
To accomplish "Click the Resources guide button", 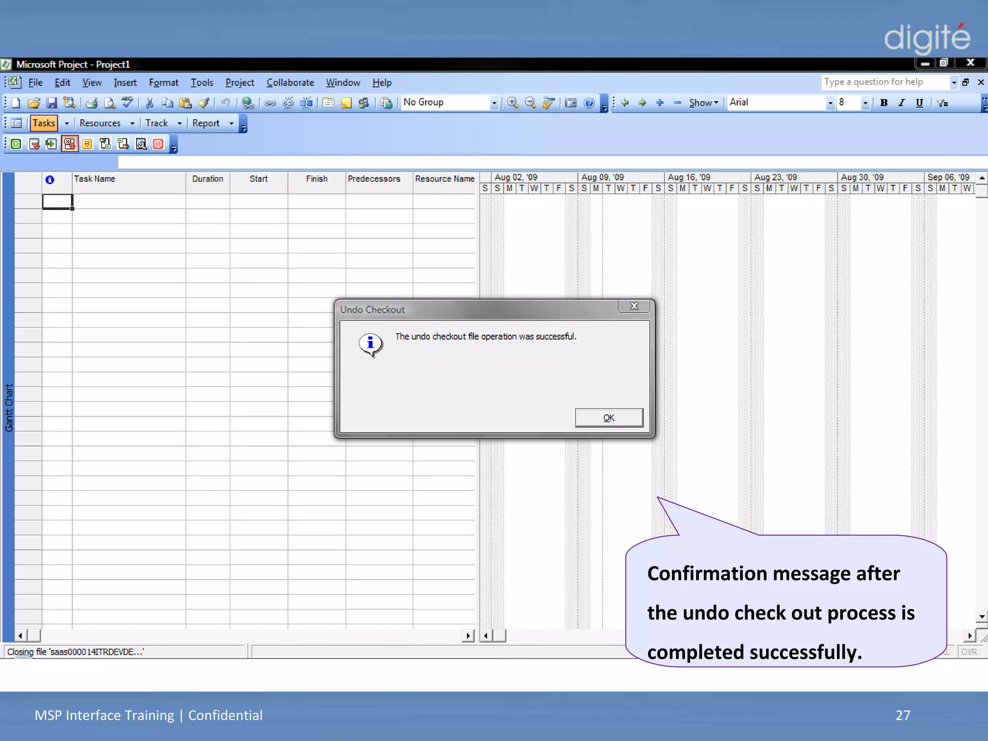I will (x=100, y=123).
